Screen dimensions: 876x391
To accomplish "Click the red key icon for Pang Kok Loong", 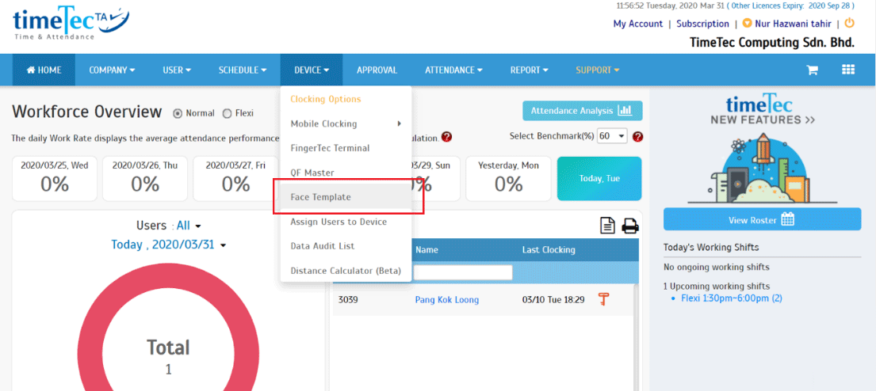I will (x=603, y=299).
